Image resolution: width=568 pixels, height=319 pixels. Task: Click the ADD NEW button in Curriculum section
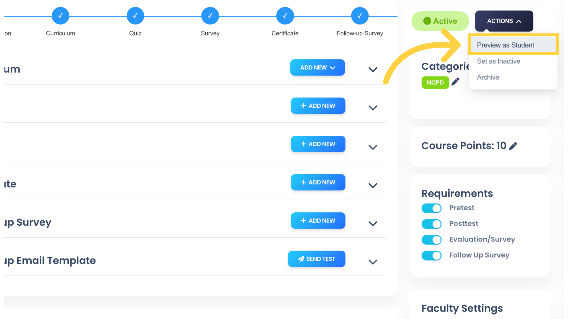tap(317, 67)
